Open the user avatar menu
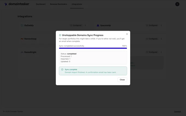This screenshot has width=186, height=116. 177,4
